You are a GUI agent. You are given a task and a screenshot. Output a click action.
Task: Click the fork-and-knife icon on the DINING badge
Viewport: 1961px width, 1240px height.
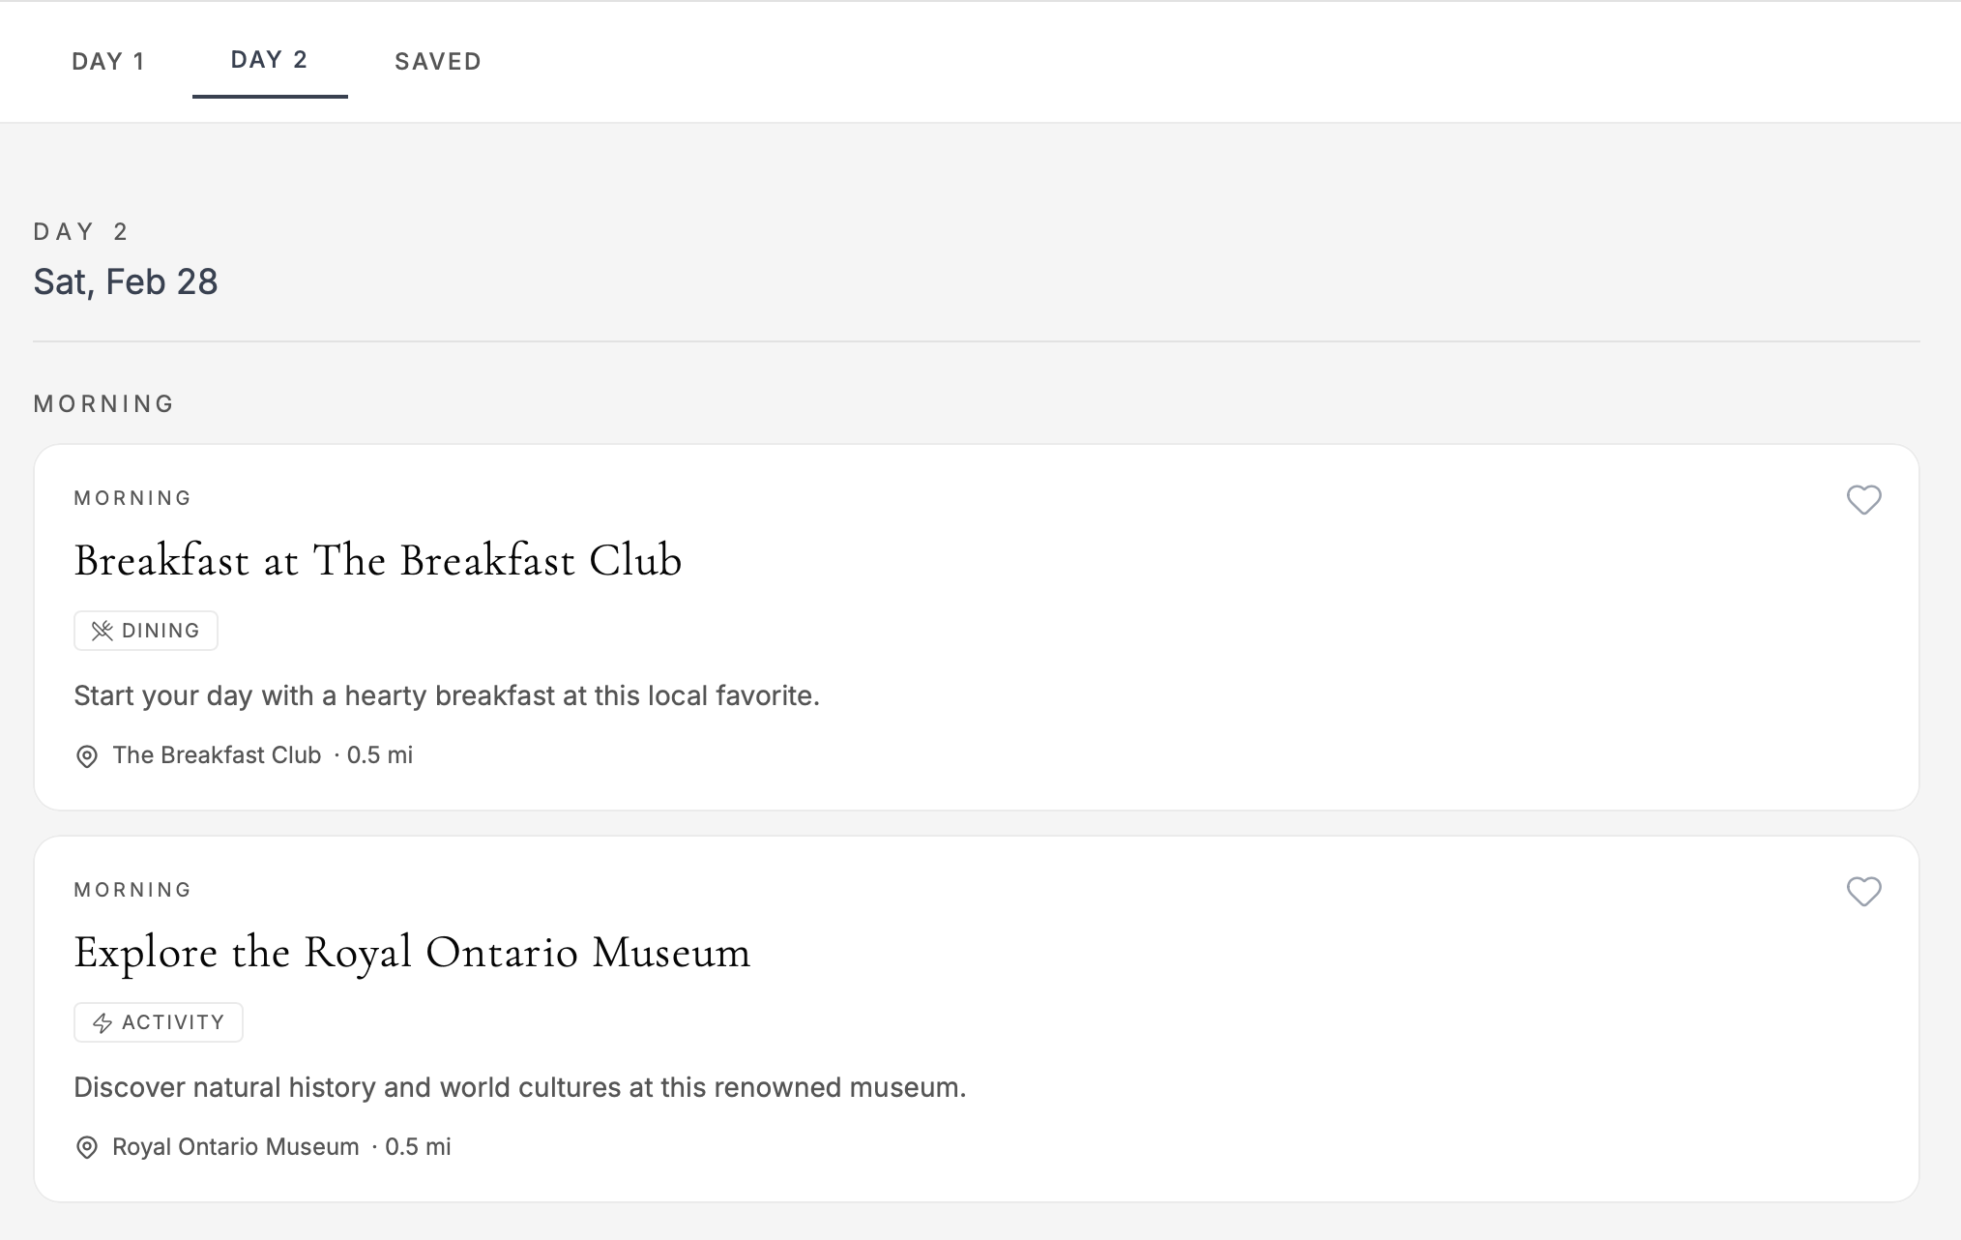pos(103,630)
